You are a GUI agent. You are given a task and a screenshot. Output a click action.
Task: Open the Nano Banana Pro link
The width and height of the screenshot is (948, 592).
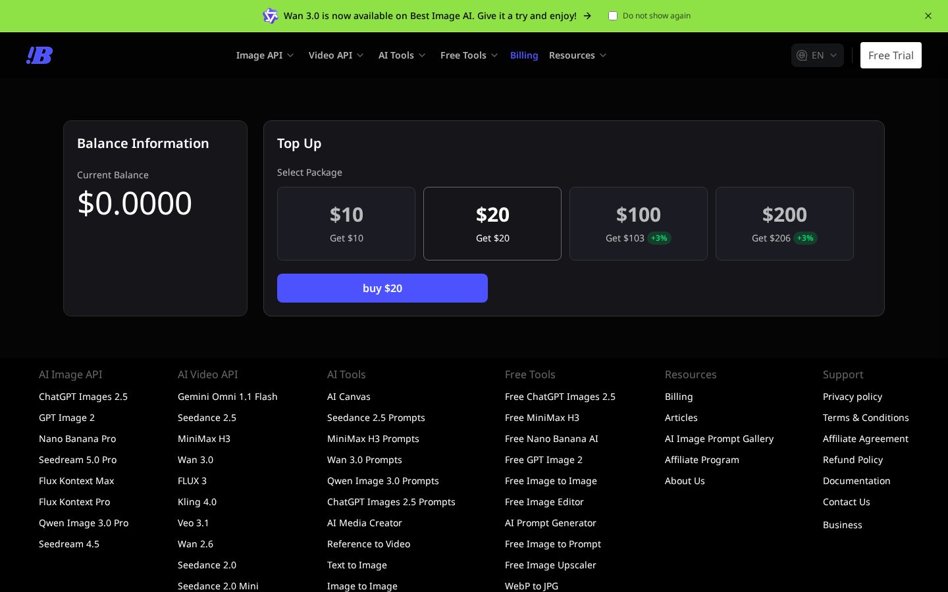[x=77, y=439]
